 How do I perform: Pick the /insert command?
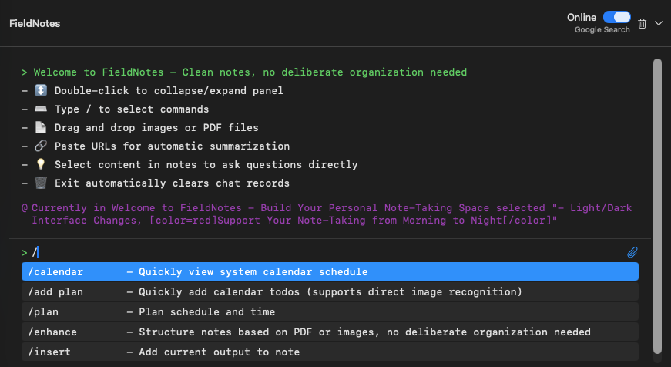330,352
